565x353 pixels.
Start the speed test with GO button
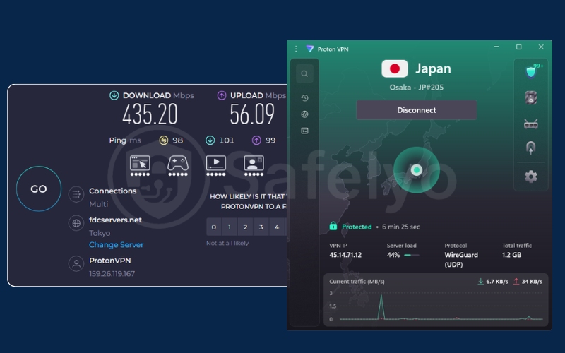(39, 189)
